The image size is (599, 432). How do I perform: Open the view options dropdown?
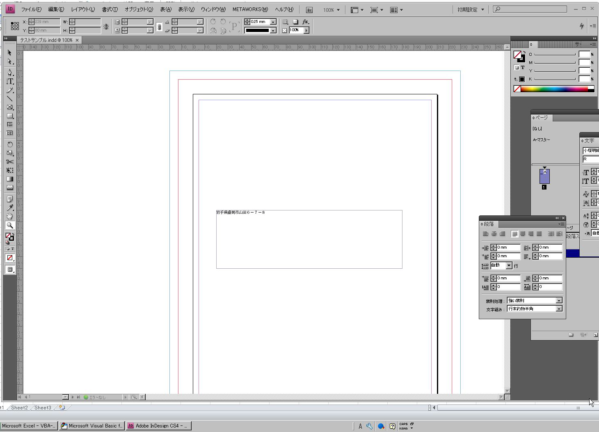[357, 10]
